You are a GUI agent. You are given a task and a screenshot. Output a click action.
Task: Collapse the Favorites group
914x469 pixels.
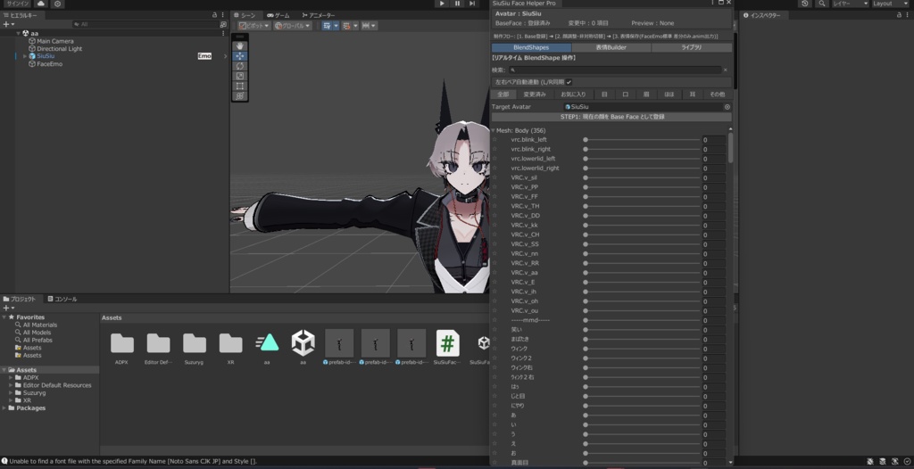click(4, 317)
